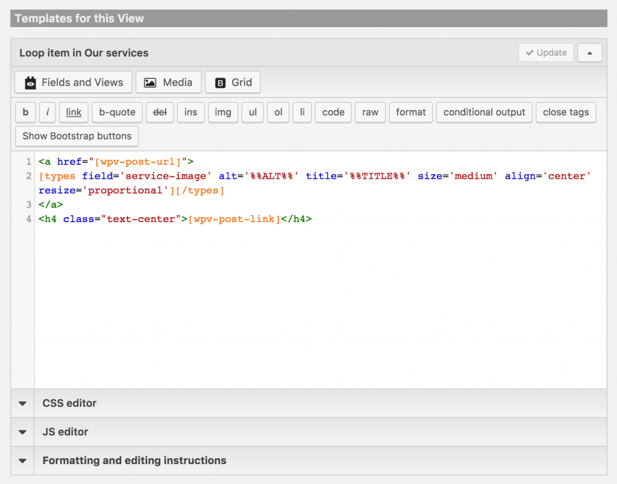Click the ul list button
Screen dimensions: 617x484
point(252,113)
